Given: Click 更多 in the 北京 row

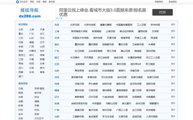Looking at the screenshot, I should pos(173,25).
